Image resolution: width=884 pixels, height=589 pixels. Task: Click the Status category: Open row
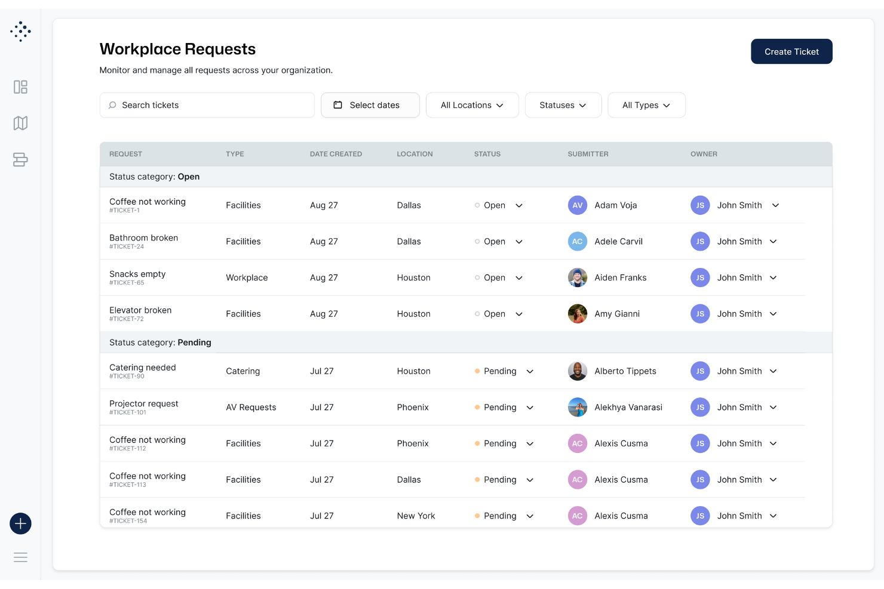pyautogui.click(x=154, y=176)
